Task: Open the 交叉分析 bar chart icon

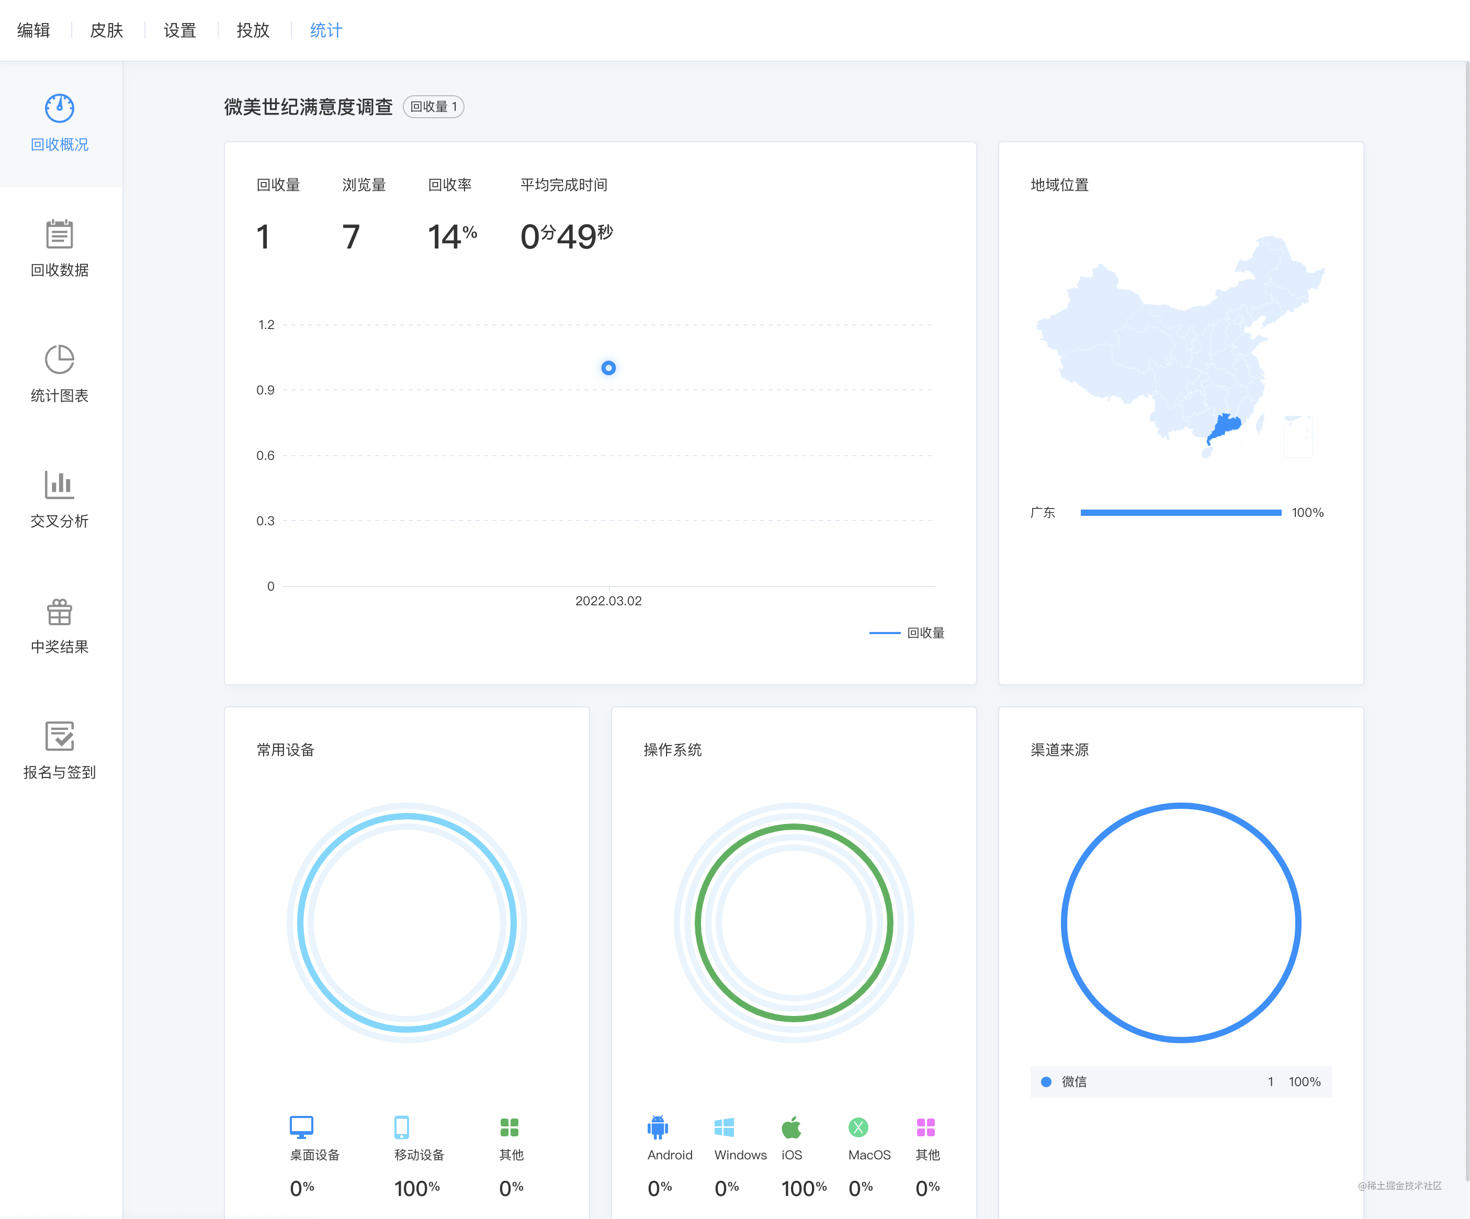Action: (60, 484)
